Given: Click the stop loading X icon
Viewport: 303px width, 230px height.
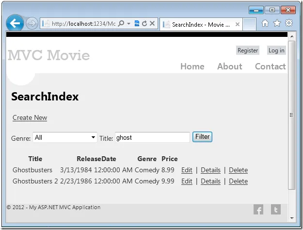Looking at the screenshot, I should coord(152,23).
